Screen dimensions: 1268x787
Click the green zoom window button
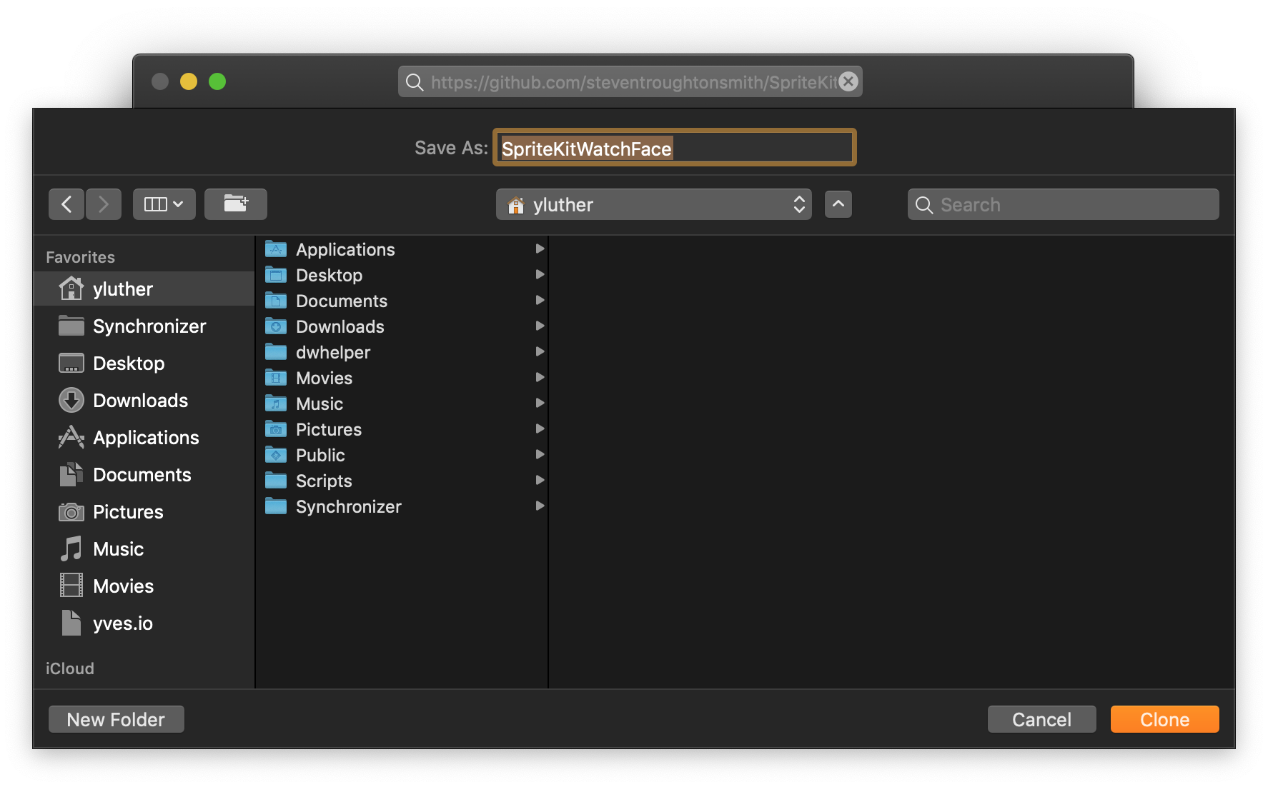click(x=217, y=81)
